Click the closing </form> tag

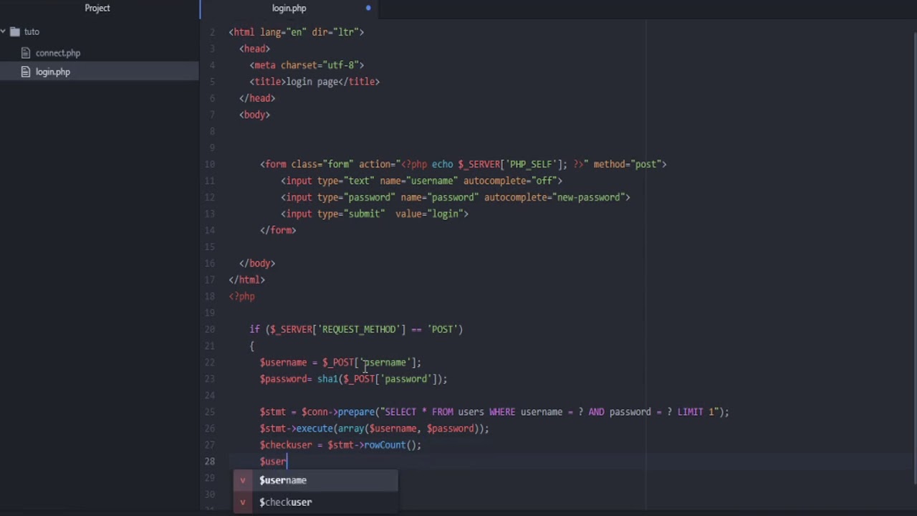(x=278, y=230)
